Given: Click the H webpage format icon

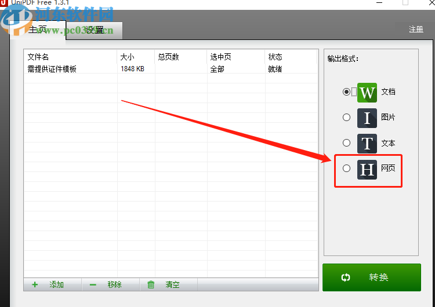Looking at the screenshot, I should [x=367, y=169].
